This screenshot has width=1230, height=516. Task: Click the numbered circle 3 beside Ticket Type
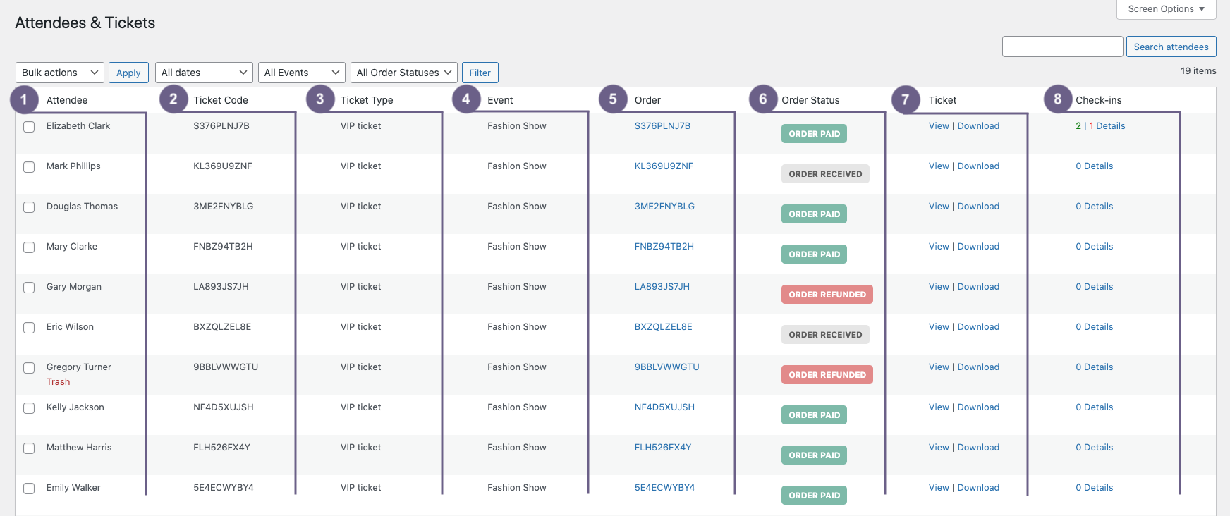(320, 100)
